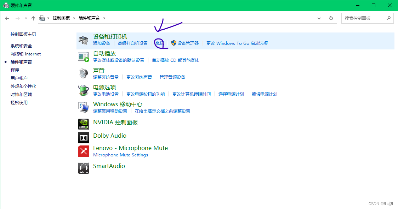Screen dimensions: 398x209
Task: Open the 电源选项 heading link
Action: 104,87
